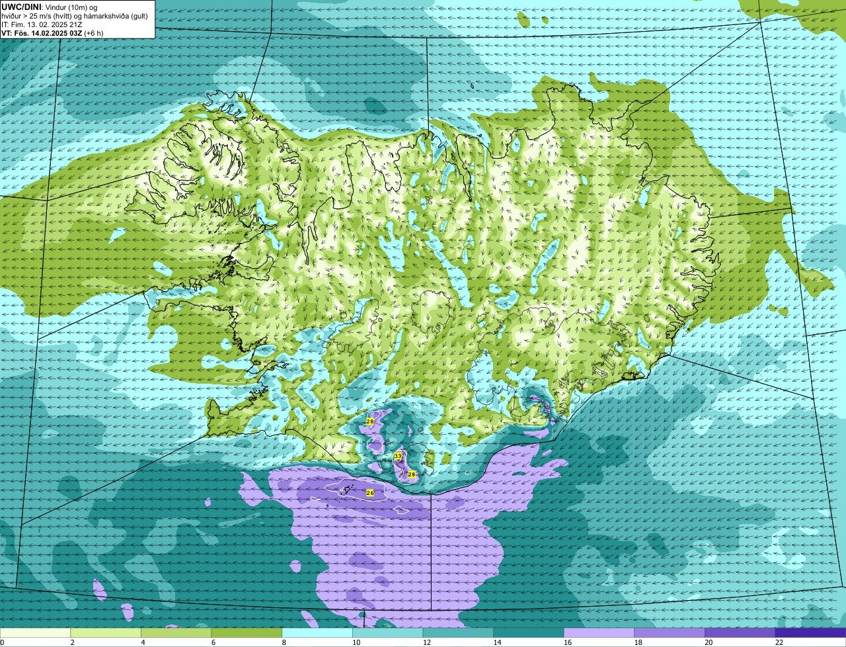The height and width of the screenshot is (647, 846).
Task: Click the initial time 'IT: Fim. 13. 02. 2025 21Z'
Action: click(x=42, y=24)
